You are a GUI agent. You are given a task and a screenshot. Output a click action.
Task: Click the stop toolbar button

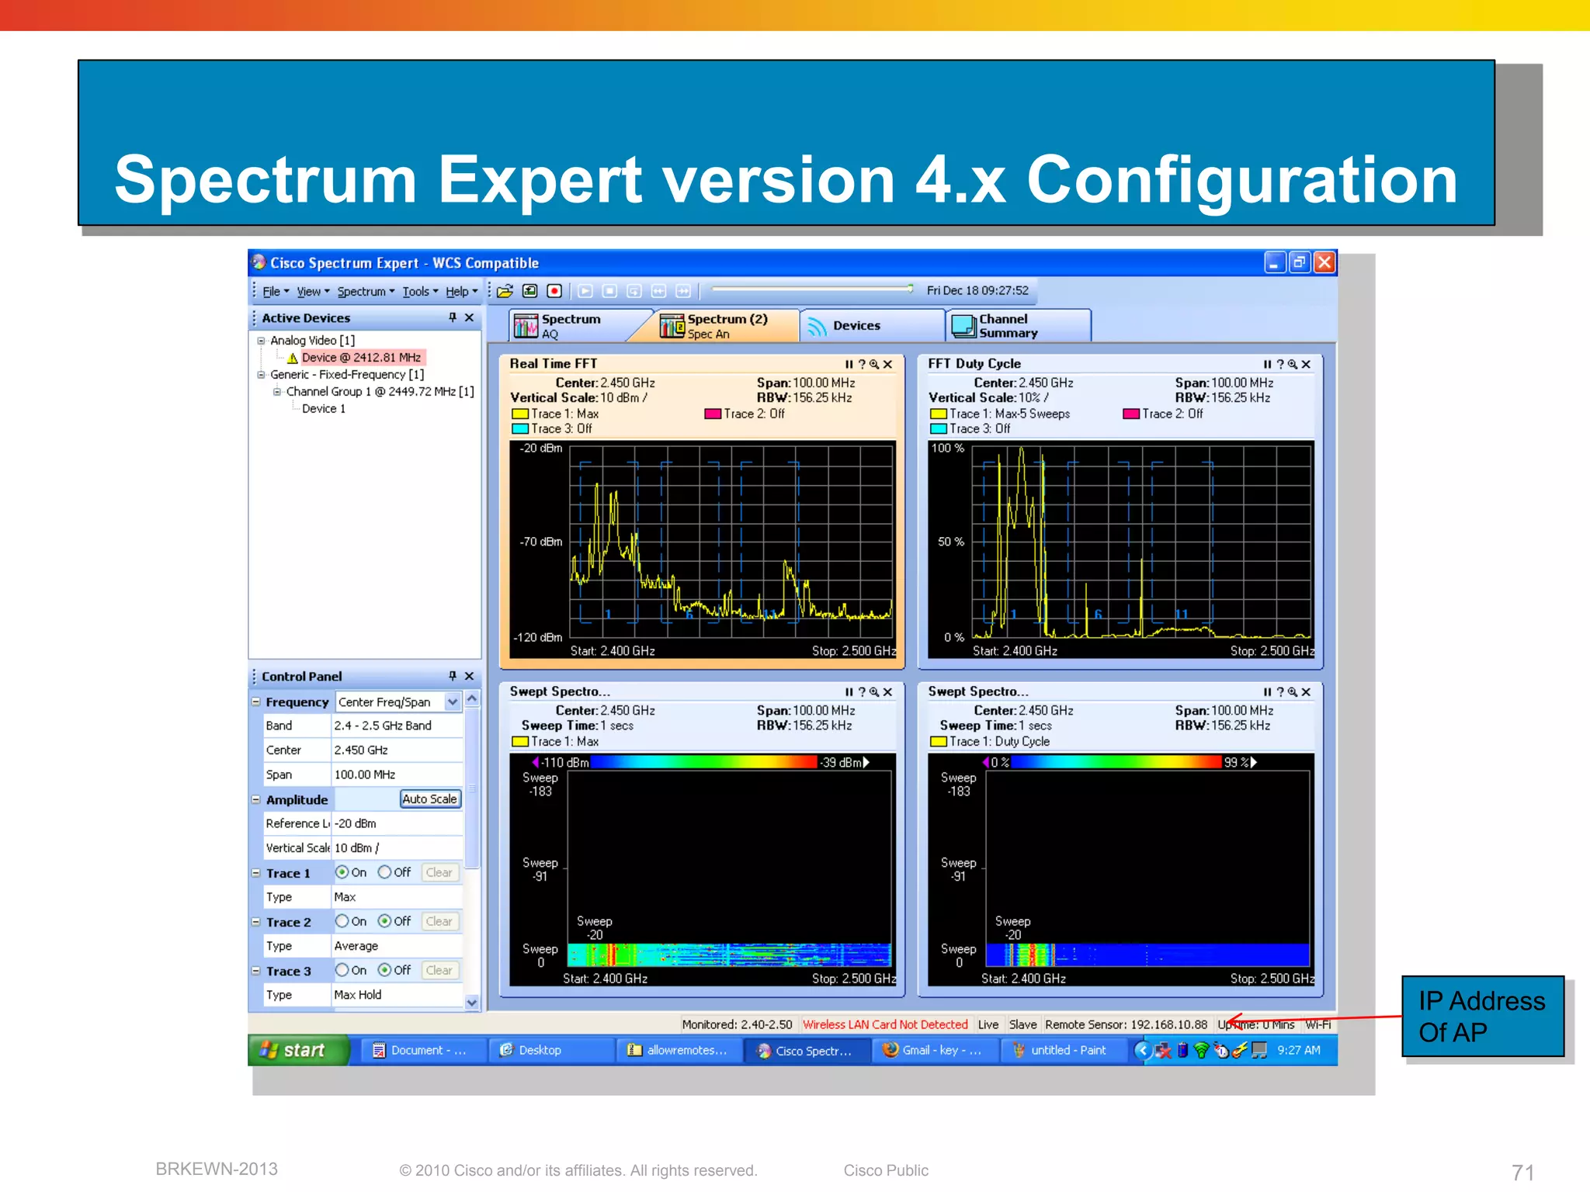click(x=610, y=291)
